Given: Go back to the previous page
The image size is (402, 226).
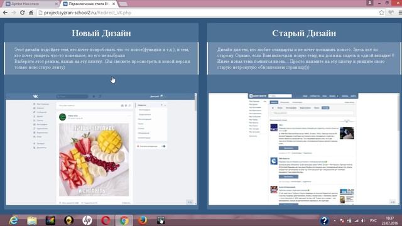Looking at the screenshot, I should click(5, 13).
